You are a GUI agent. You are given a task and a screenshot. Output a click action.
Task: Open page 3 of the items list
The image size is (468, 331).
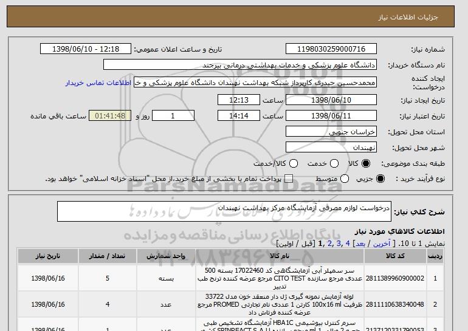tap(339, 244)
